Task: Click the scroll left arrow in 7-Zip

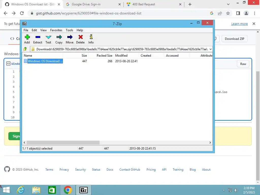Action: click(24, 143)
